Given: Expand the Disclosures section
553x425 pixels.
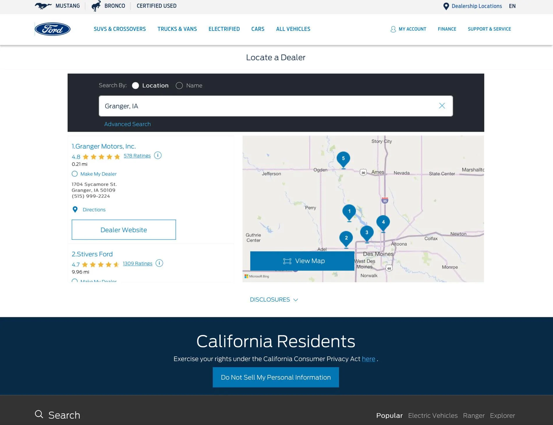Looking at the screenshot, I should pos(274,300).
